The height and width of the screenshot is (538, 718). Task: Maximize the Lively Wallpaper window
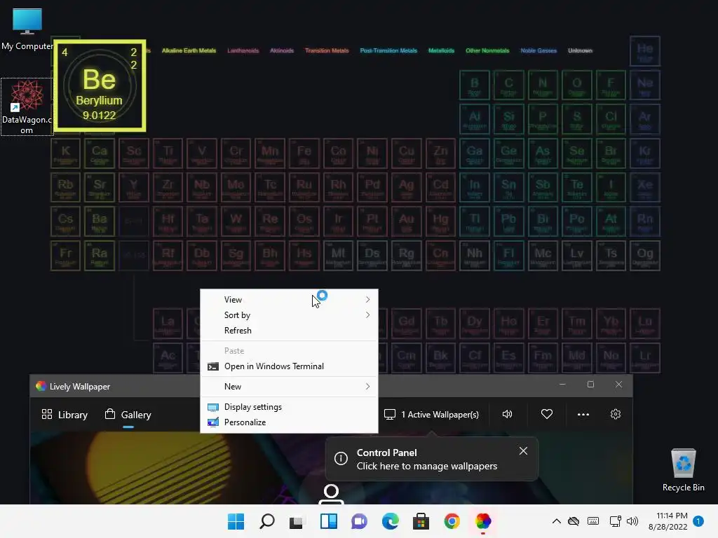pos(590,385)
